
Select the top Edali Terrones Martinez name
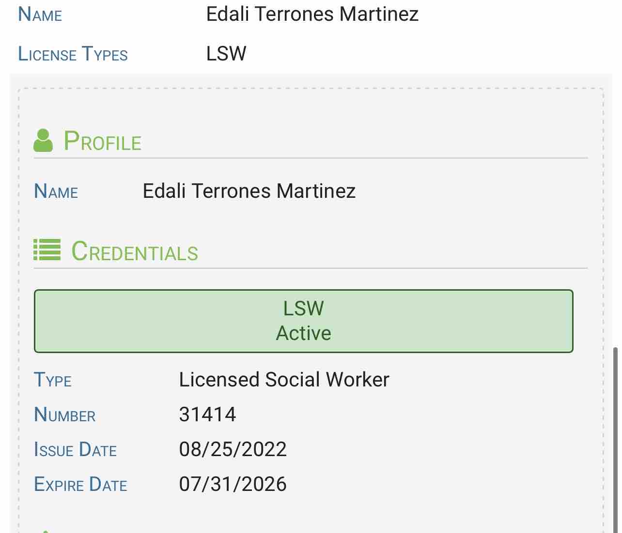pos(312,14)
